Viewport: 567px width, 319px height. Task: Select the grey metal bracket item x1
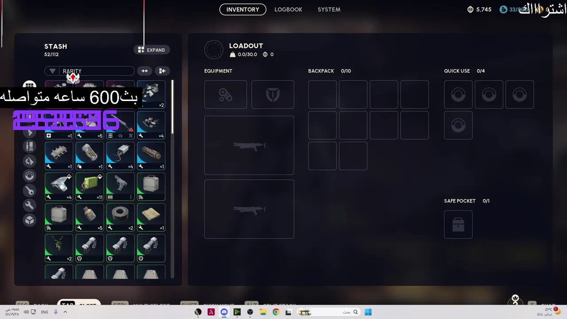point(59,156)
